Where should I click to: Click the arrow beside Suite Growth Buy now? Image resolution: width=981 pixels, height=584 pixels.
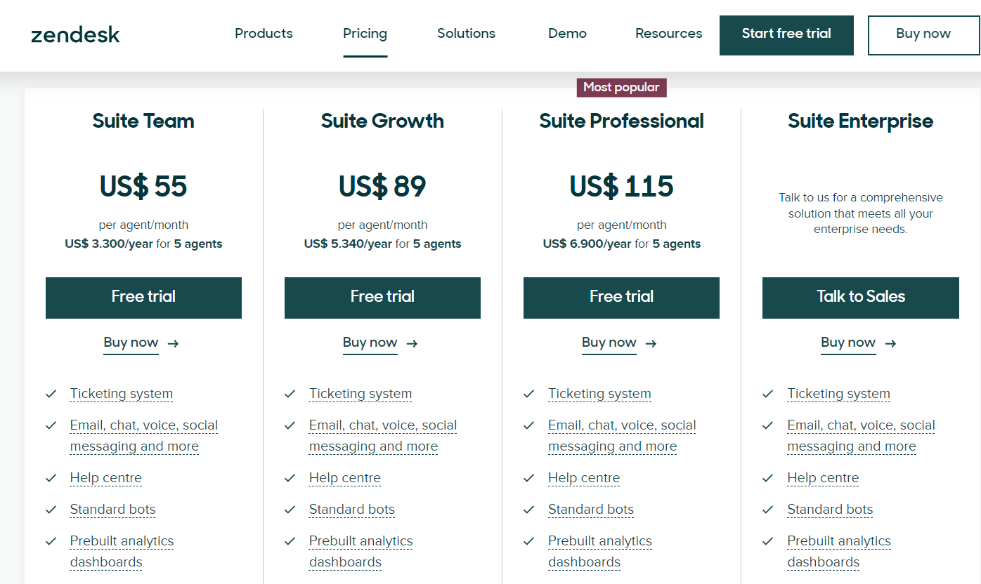412,343
